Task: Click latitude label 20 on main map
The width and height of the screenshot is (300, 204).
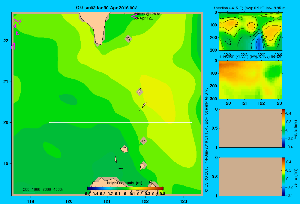Action: (x=6, y=122)
